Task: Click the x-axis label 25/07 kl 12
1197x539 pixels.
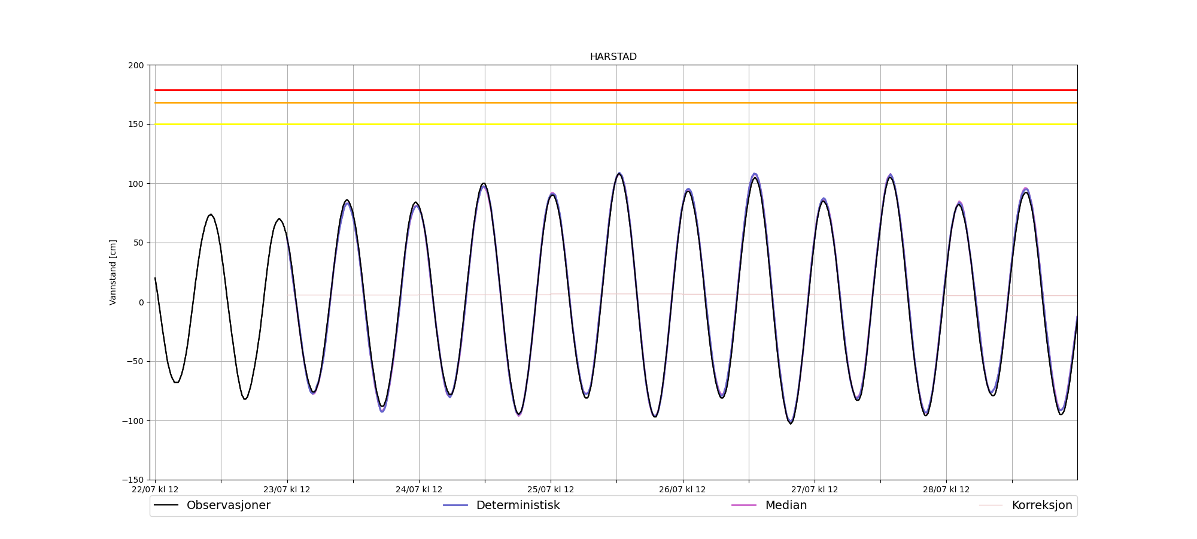Action: coord(551,490)
